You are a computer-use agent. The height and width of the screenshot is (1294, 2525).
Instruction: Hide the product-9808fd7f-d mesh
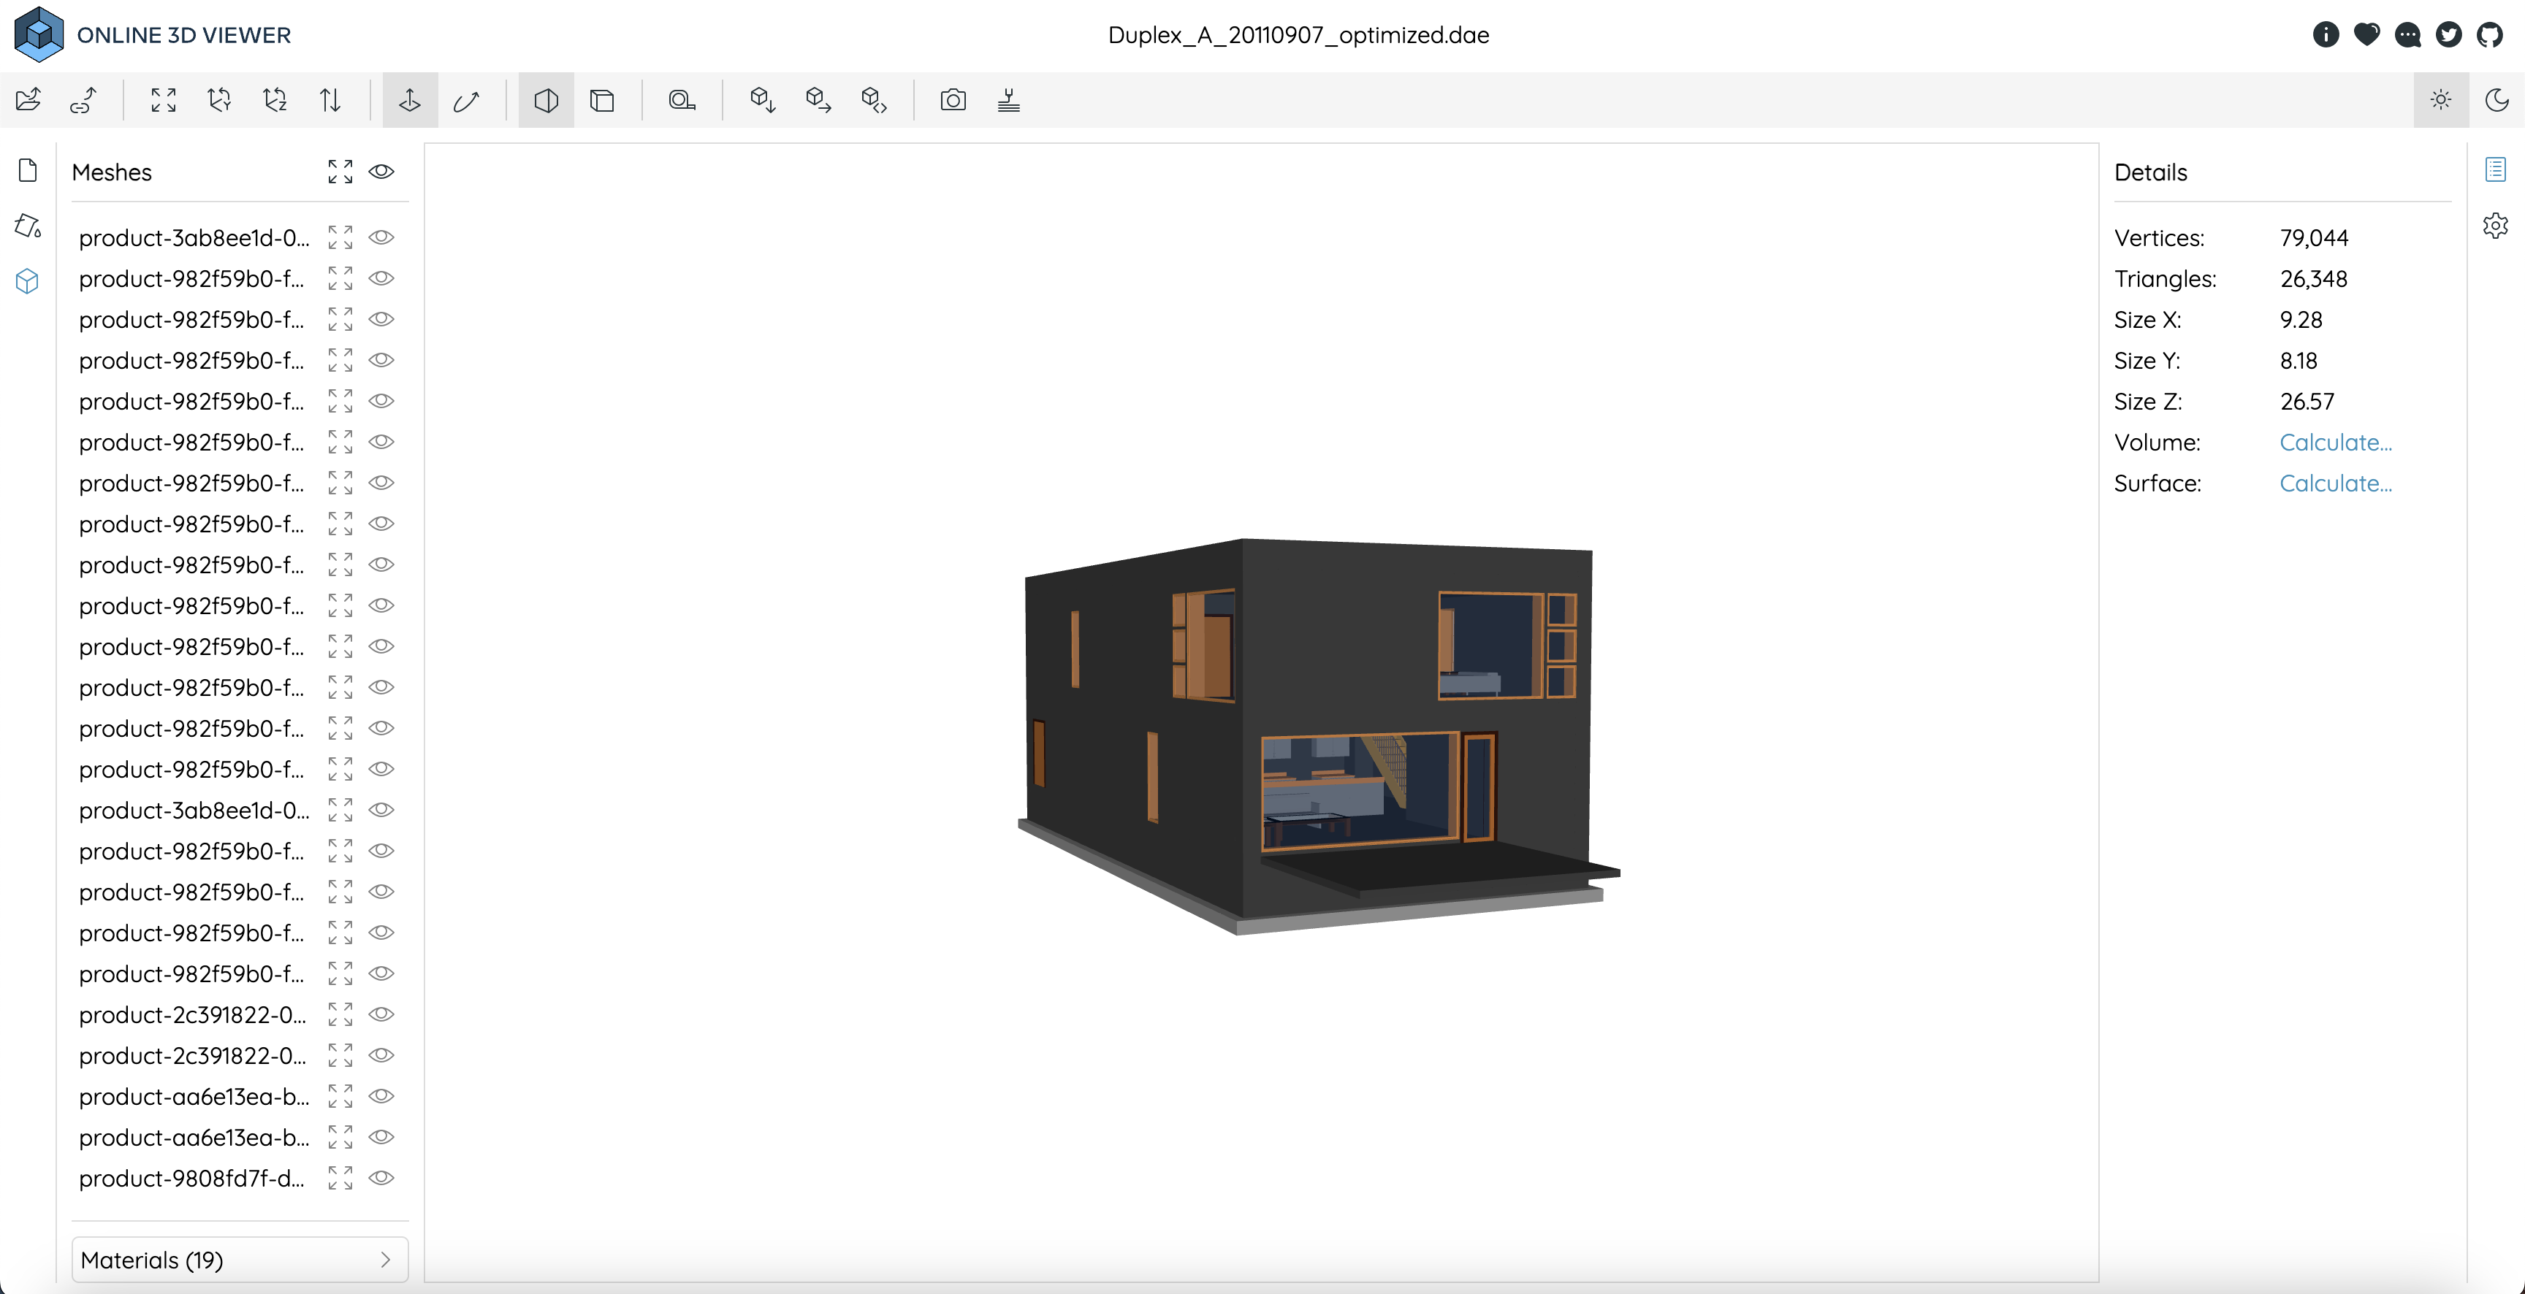click(381, 1177)
